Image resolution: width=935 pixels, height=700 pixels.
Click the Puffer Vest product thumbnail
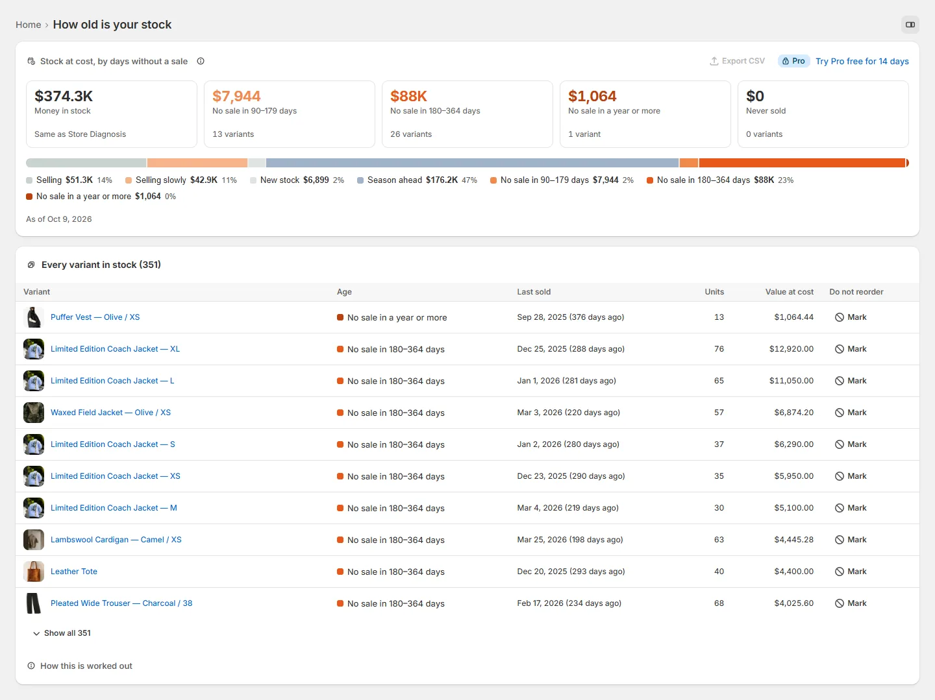34,317
